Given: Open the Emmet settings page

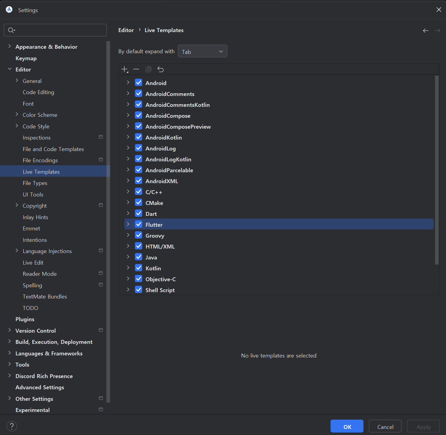Looking at the screenshot, I should (x=31, y=229).
